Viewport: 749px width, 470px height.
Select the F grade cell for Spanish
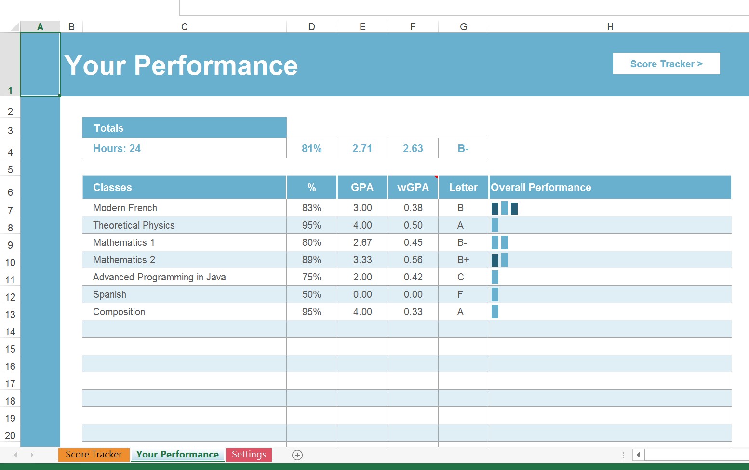pyautogui.click(x=463, y=294)
